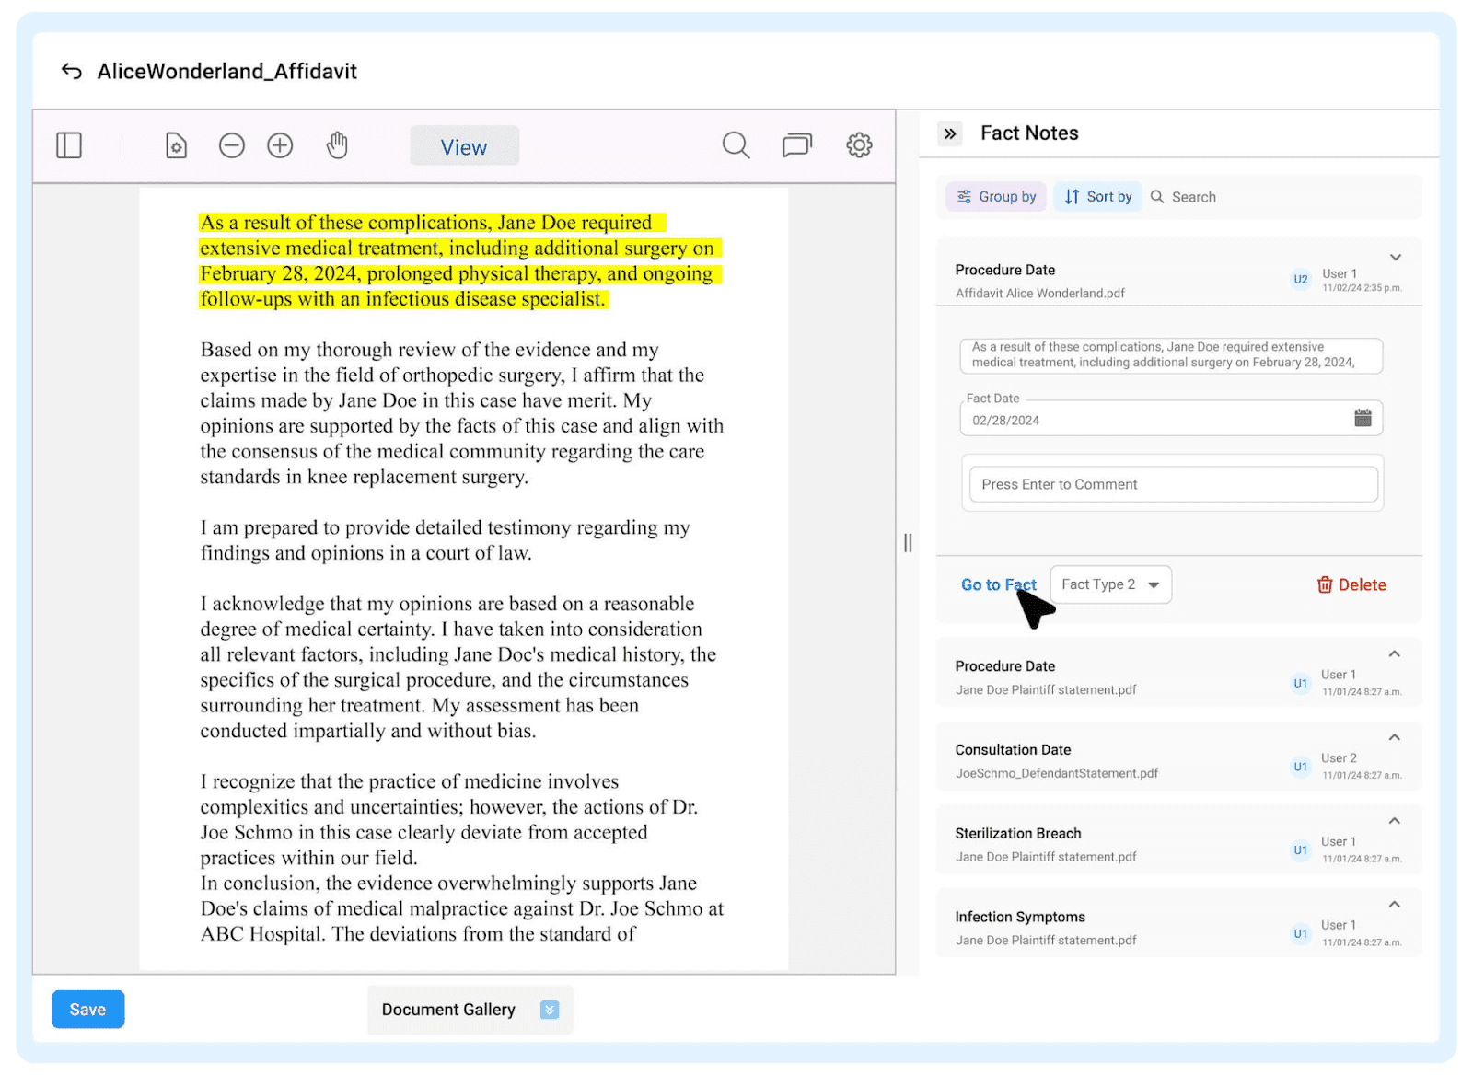Click the fact excerpt text box
The height and width of the screenshot is (1075, 1473).
1171,355
